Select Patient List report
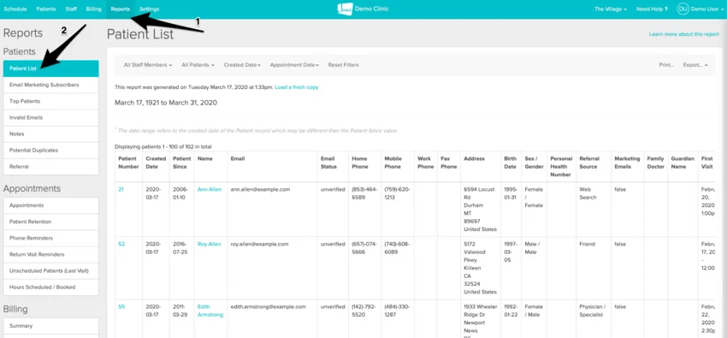The image size is (727, 338). (x=51, y=68)
